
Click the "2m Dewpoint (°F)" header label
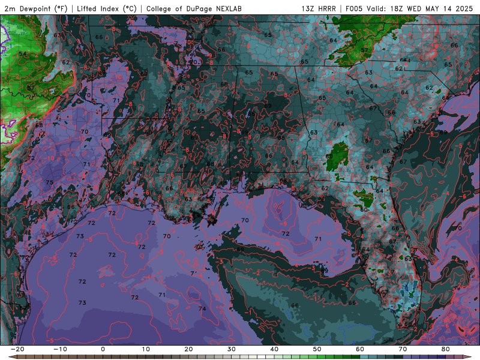tap(35, 8)
